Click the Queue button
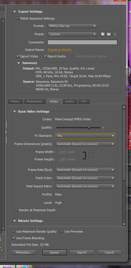Image resolution: width=131 pixels, height=268 pixels. coord(55,252)
